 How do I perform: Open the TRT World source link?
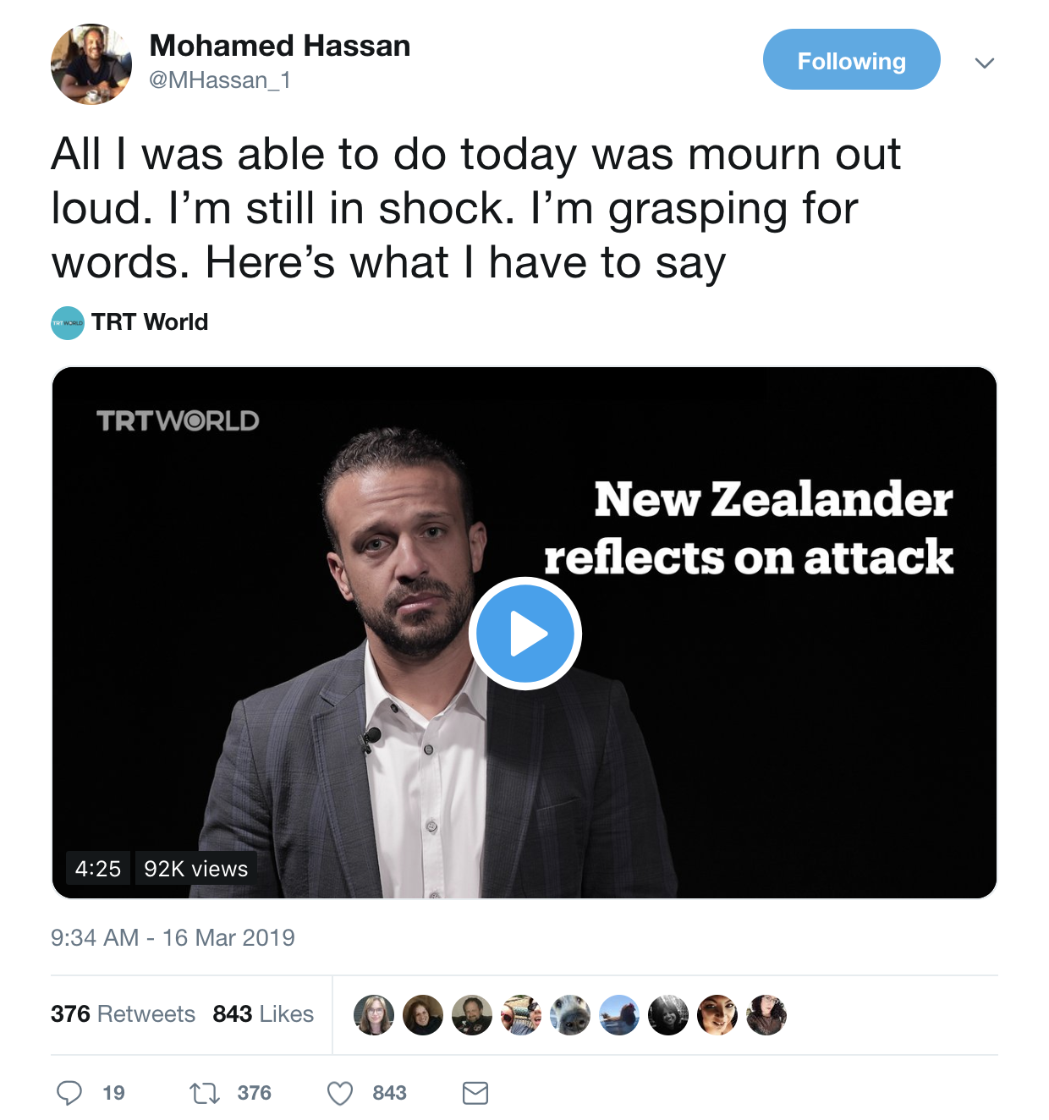tap(150, 322)
